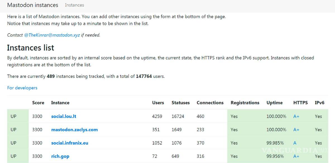
Task: Sort instances by Users column header
Action: [x=158, y=103]
